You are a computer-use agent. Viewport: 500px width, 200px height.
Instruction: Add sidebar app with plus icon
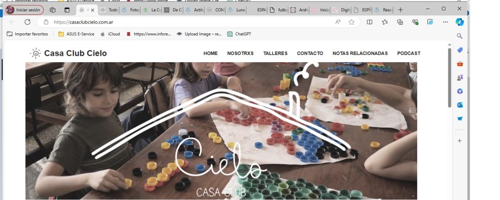pyautogui.click(x=459, y=141)
